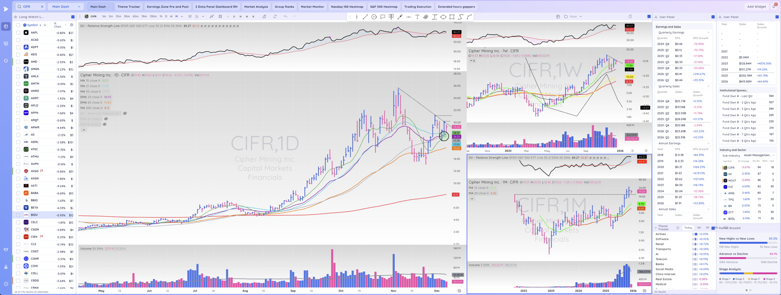Open the Main Dash layout dropdown
The image size is (781, 295).
click(x=66, y=6)
